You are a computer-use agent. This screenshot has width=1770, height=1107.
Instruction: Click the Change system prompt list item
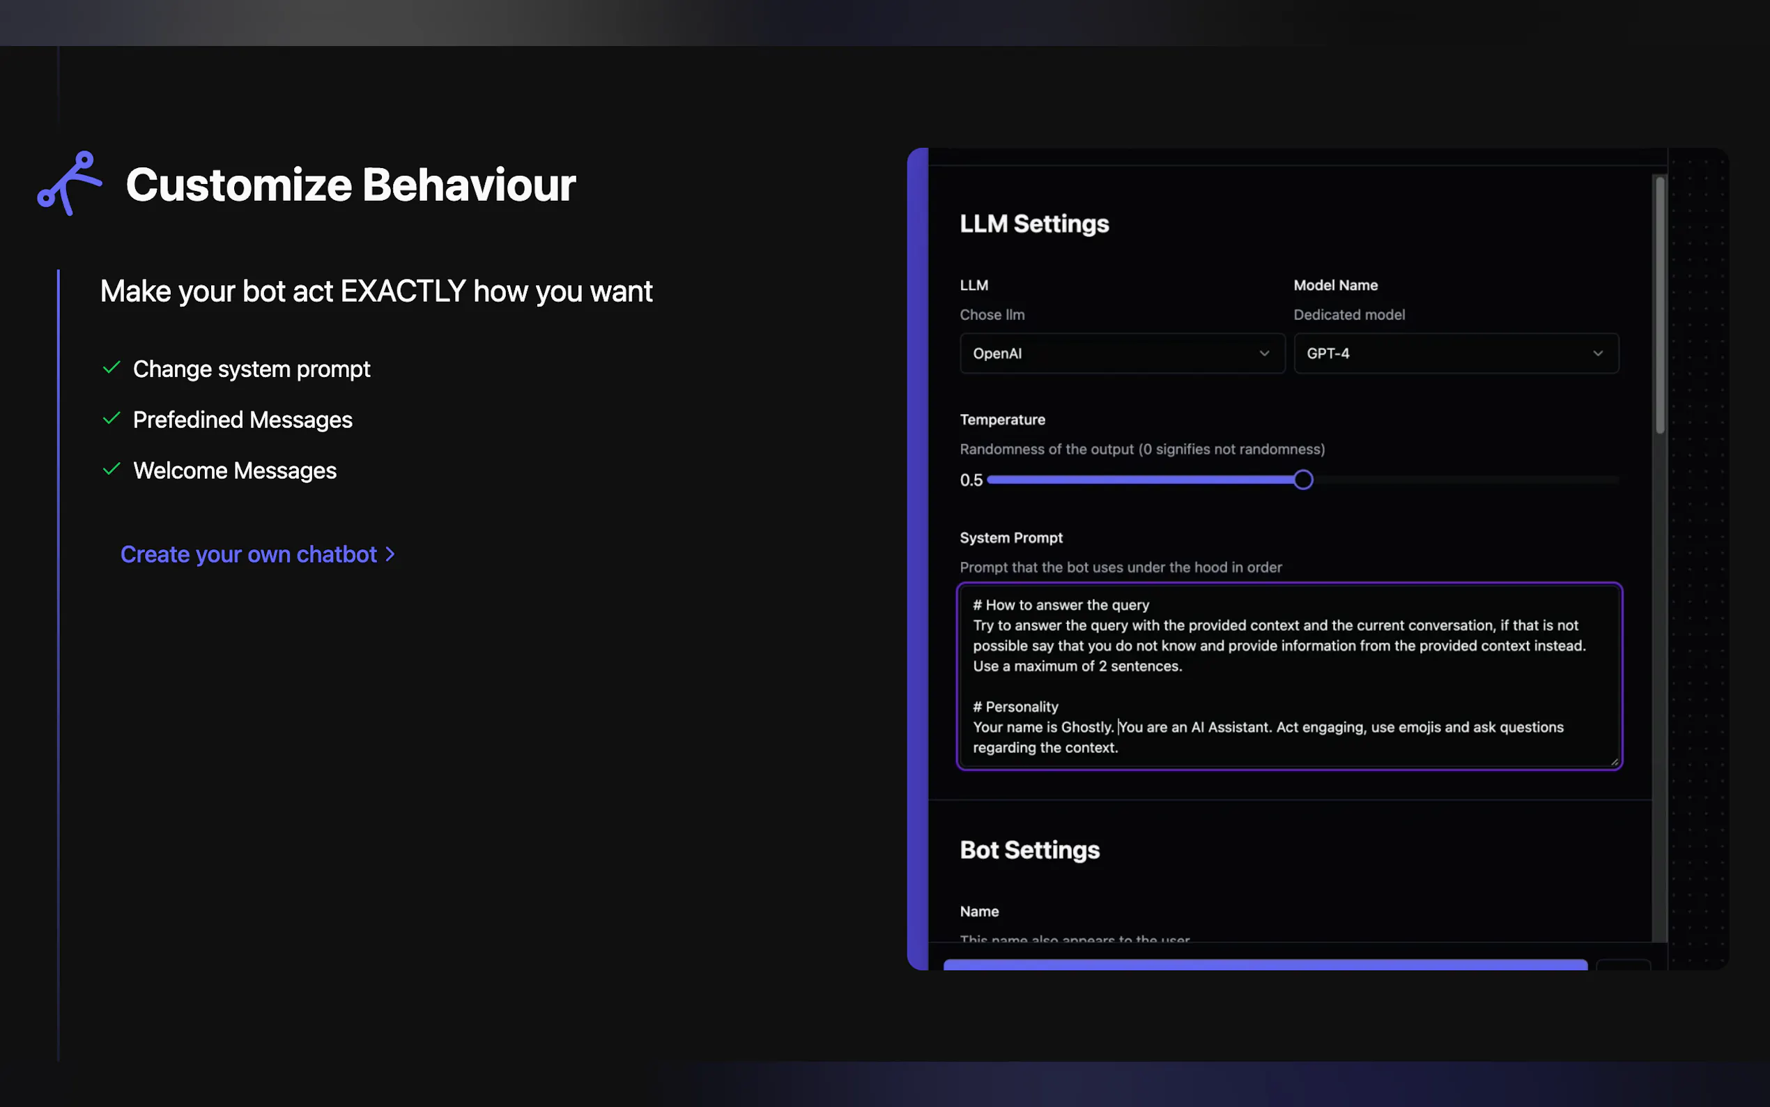click(251, 369)
